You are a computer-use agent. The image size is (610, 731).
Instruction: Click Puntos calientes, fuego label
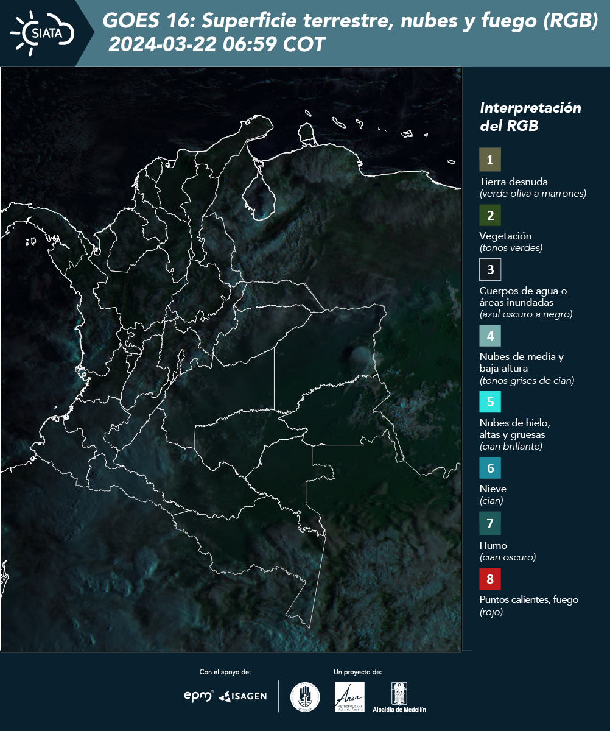pyautogui.click(x=529, y=599)
